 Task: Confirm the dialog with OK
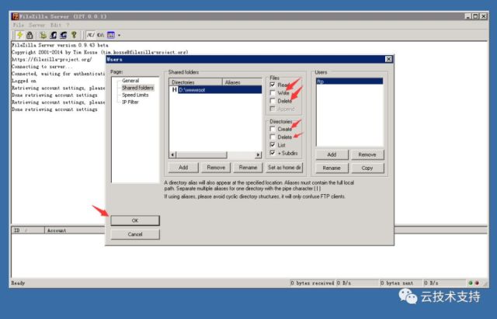[x=135, y=220]
